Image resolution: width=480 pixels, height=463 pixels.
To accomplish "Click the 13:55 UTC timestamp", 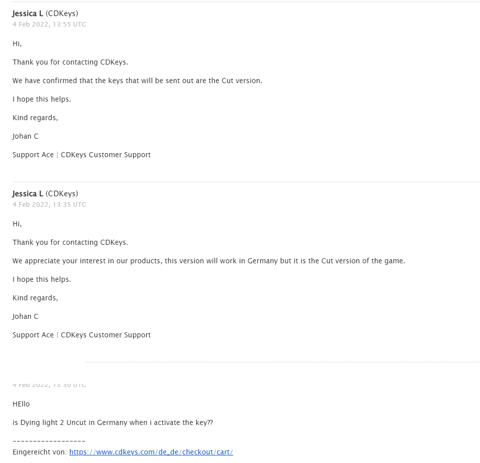I will coord(49,25).
